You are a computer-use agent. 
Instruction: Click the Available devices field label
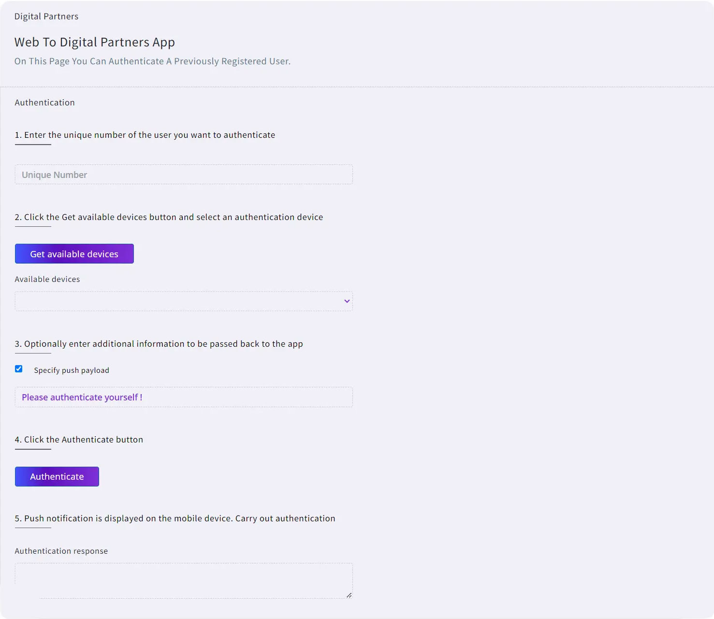47,280
